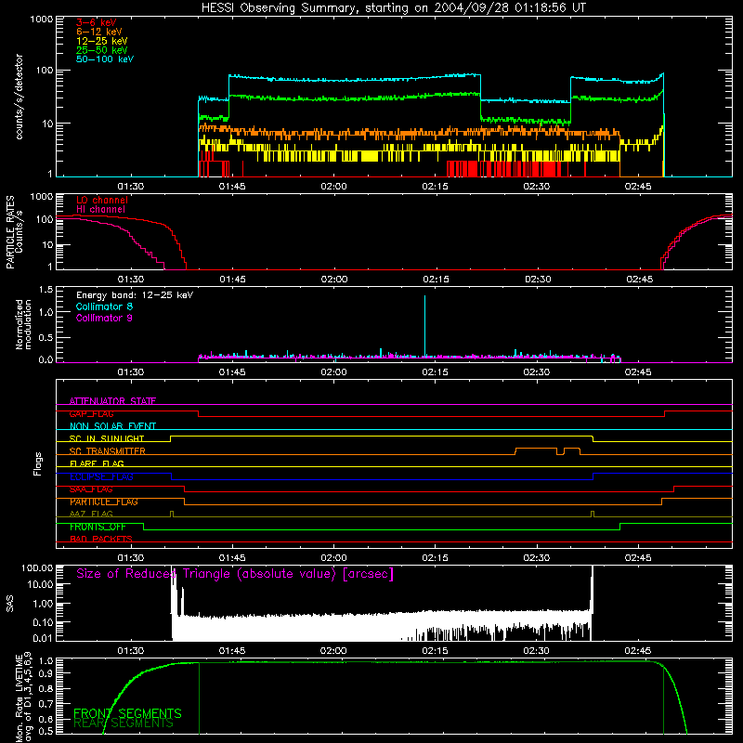Click the HESSI Observing Summary title text

click(x=393, y=8)
